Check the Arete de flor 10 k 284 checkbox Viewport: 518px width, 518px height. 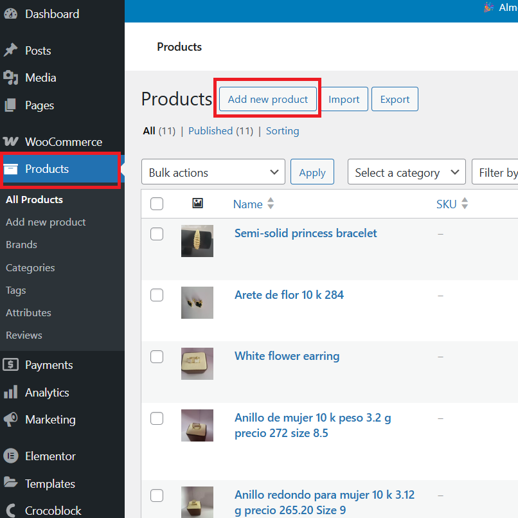157,295
